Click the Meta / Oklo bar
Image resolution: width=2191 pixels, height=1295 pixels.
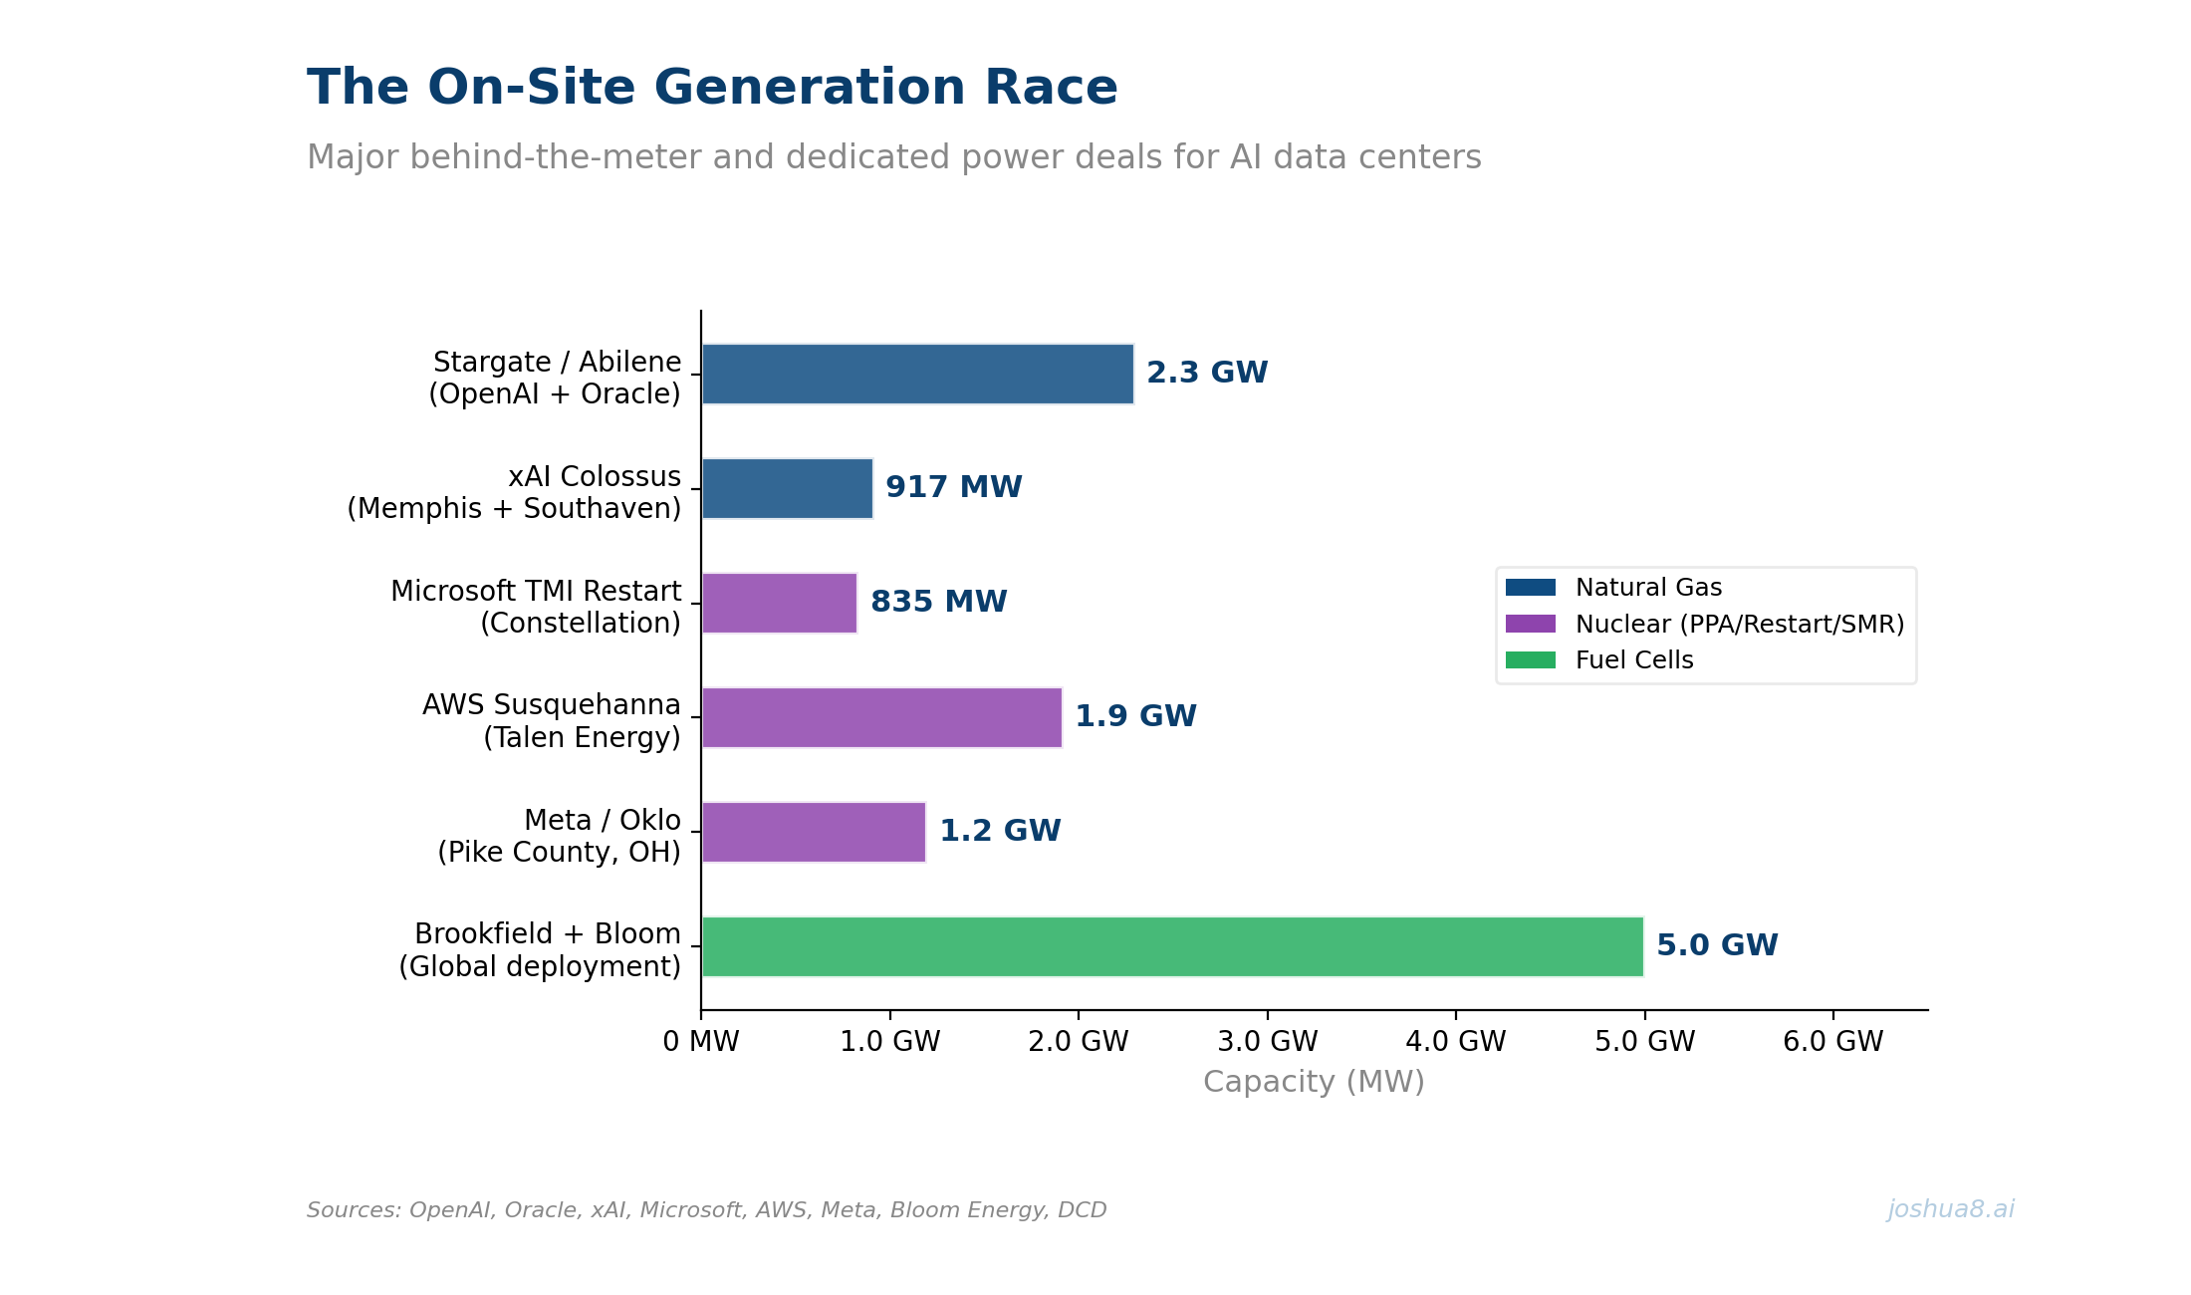tap(814, 832)
